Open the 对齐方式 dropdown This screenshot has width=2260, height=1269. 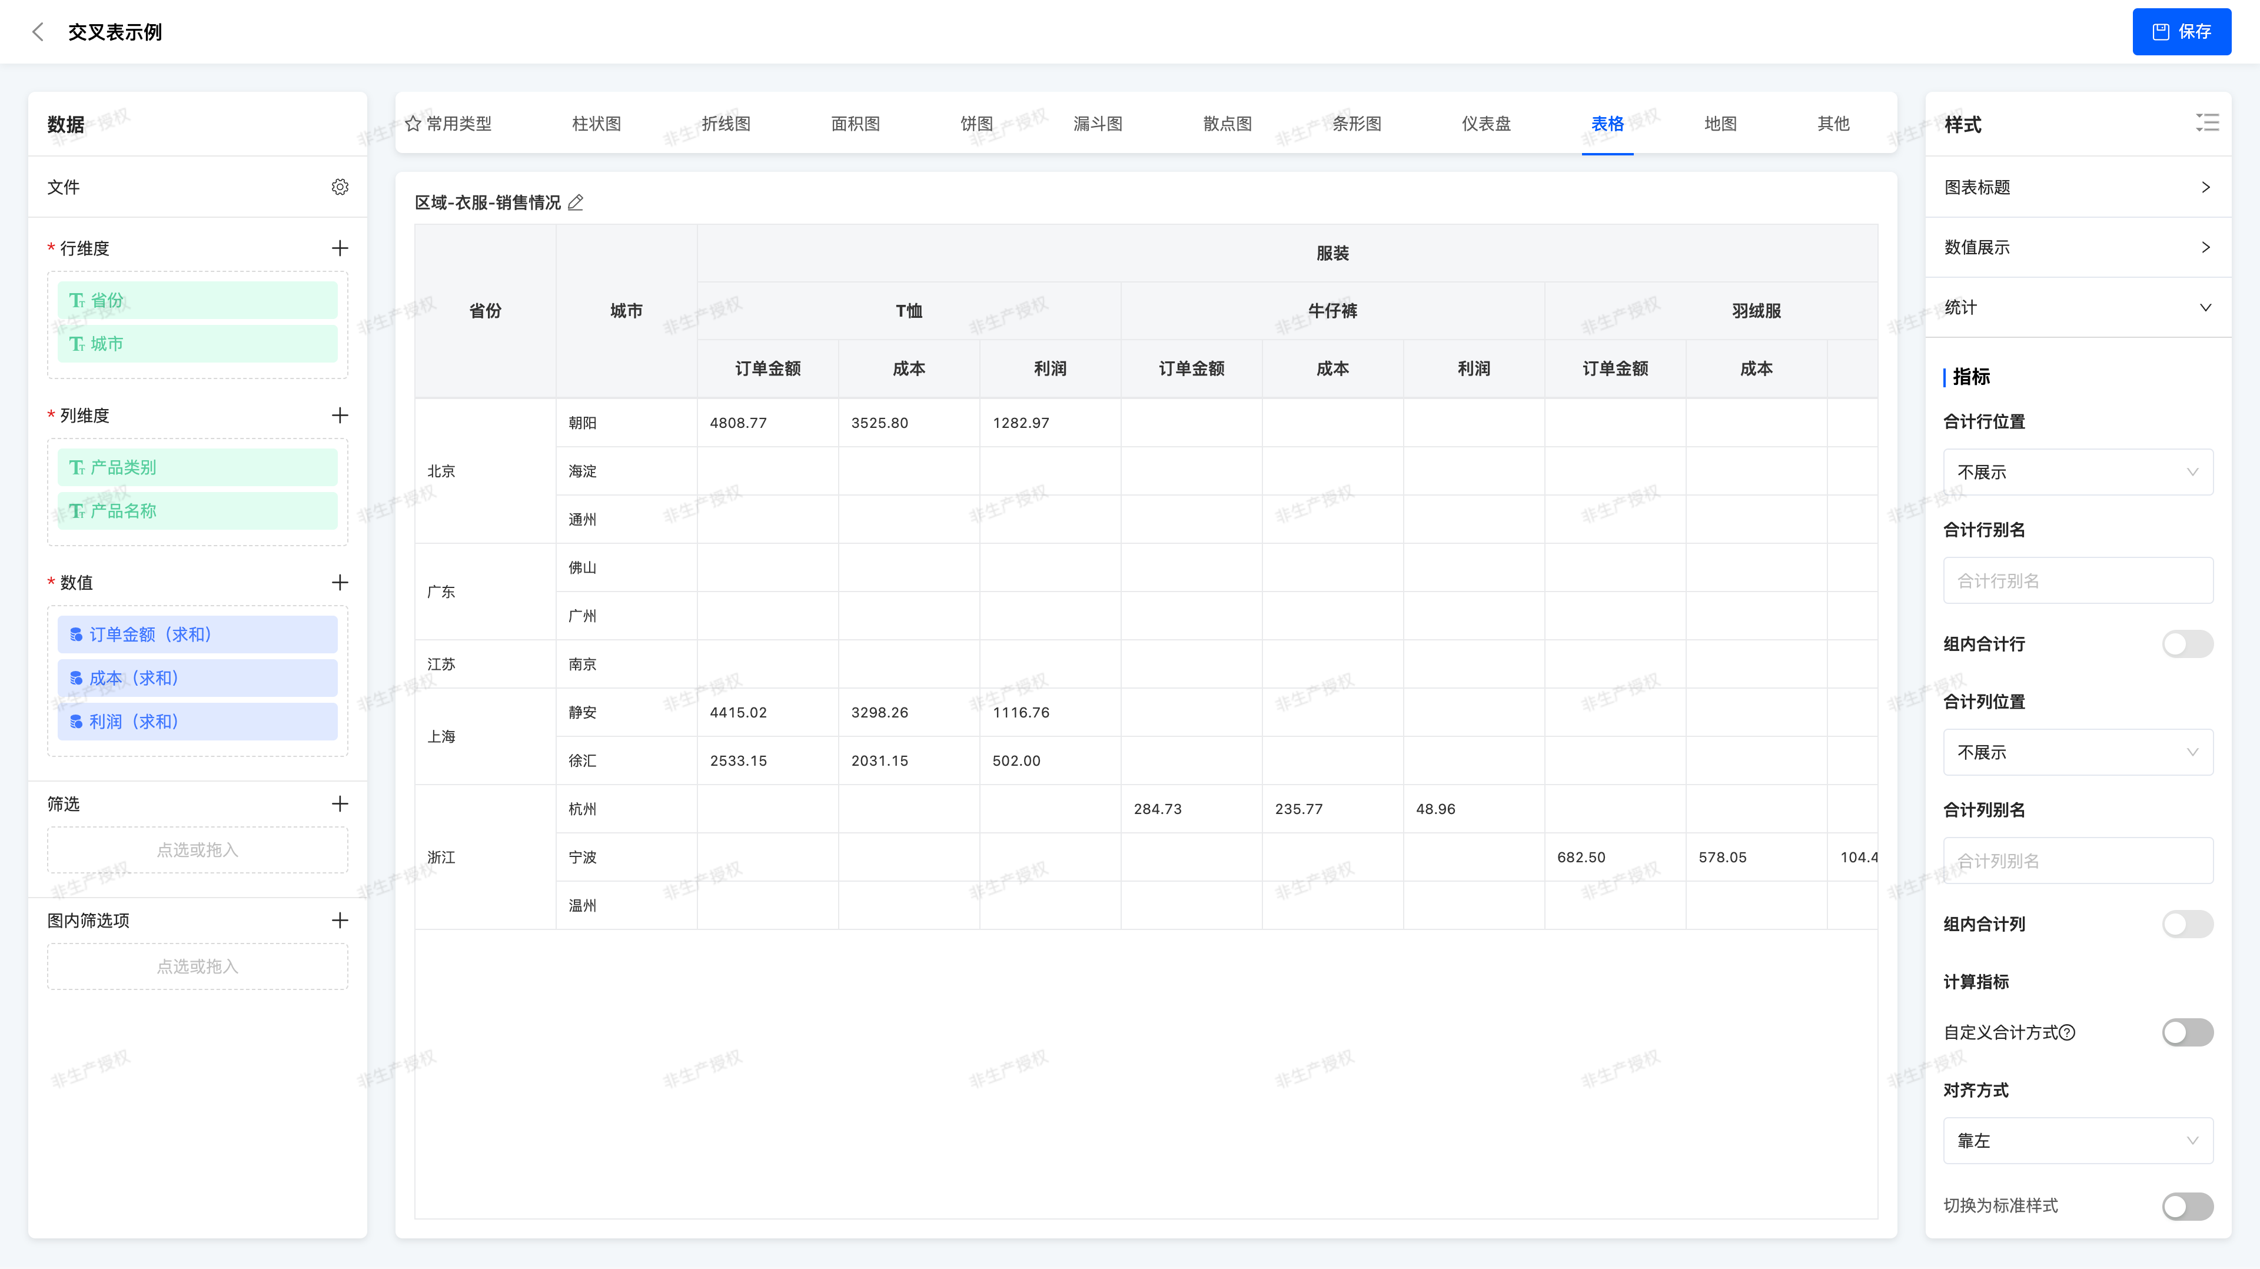2076,1141
